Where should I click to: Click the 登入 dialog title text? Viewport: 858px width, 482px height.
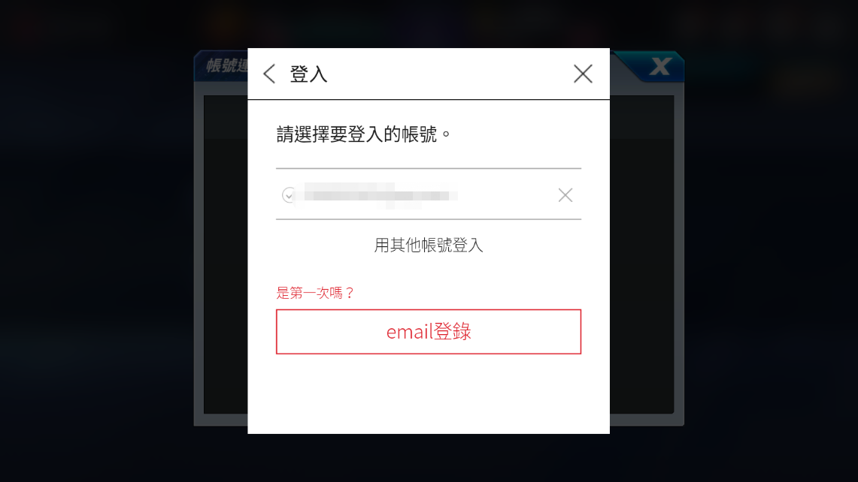point(308,74)
